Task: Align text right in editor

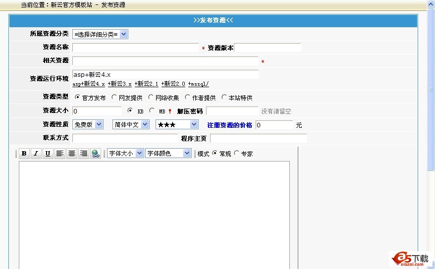Action: (83, 154)
